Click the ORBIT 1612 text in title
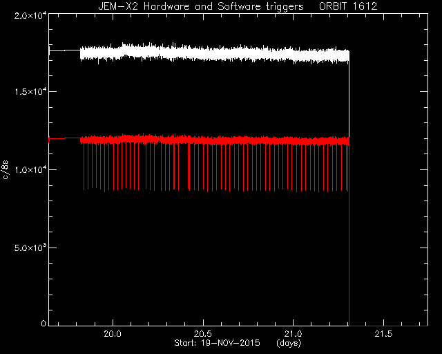 click(348, 6)
